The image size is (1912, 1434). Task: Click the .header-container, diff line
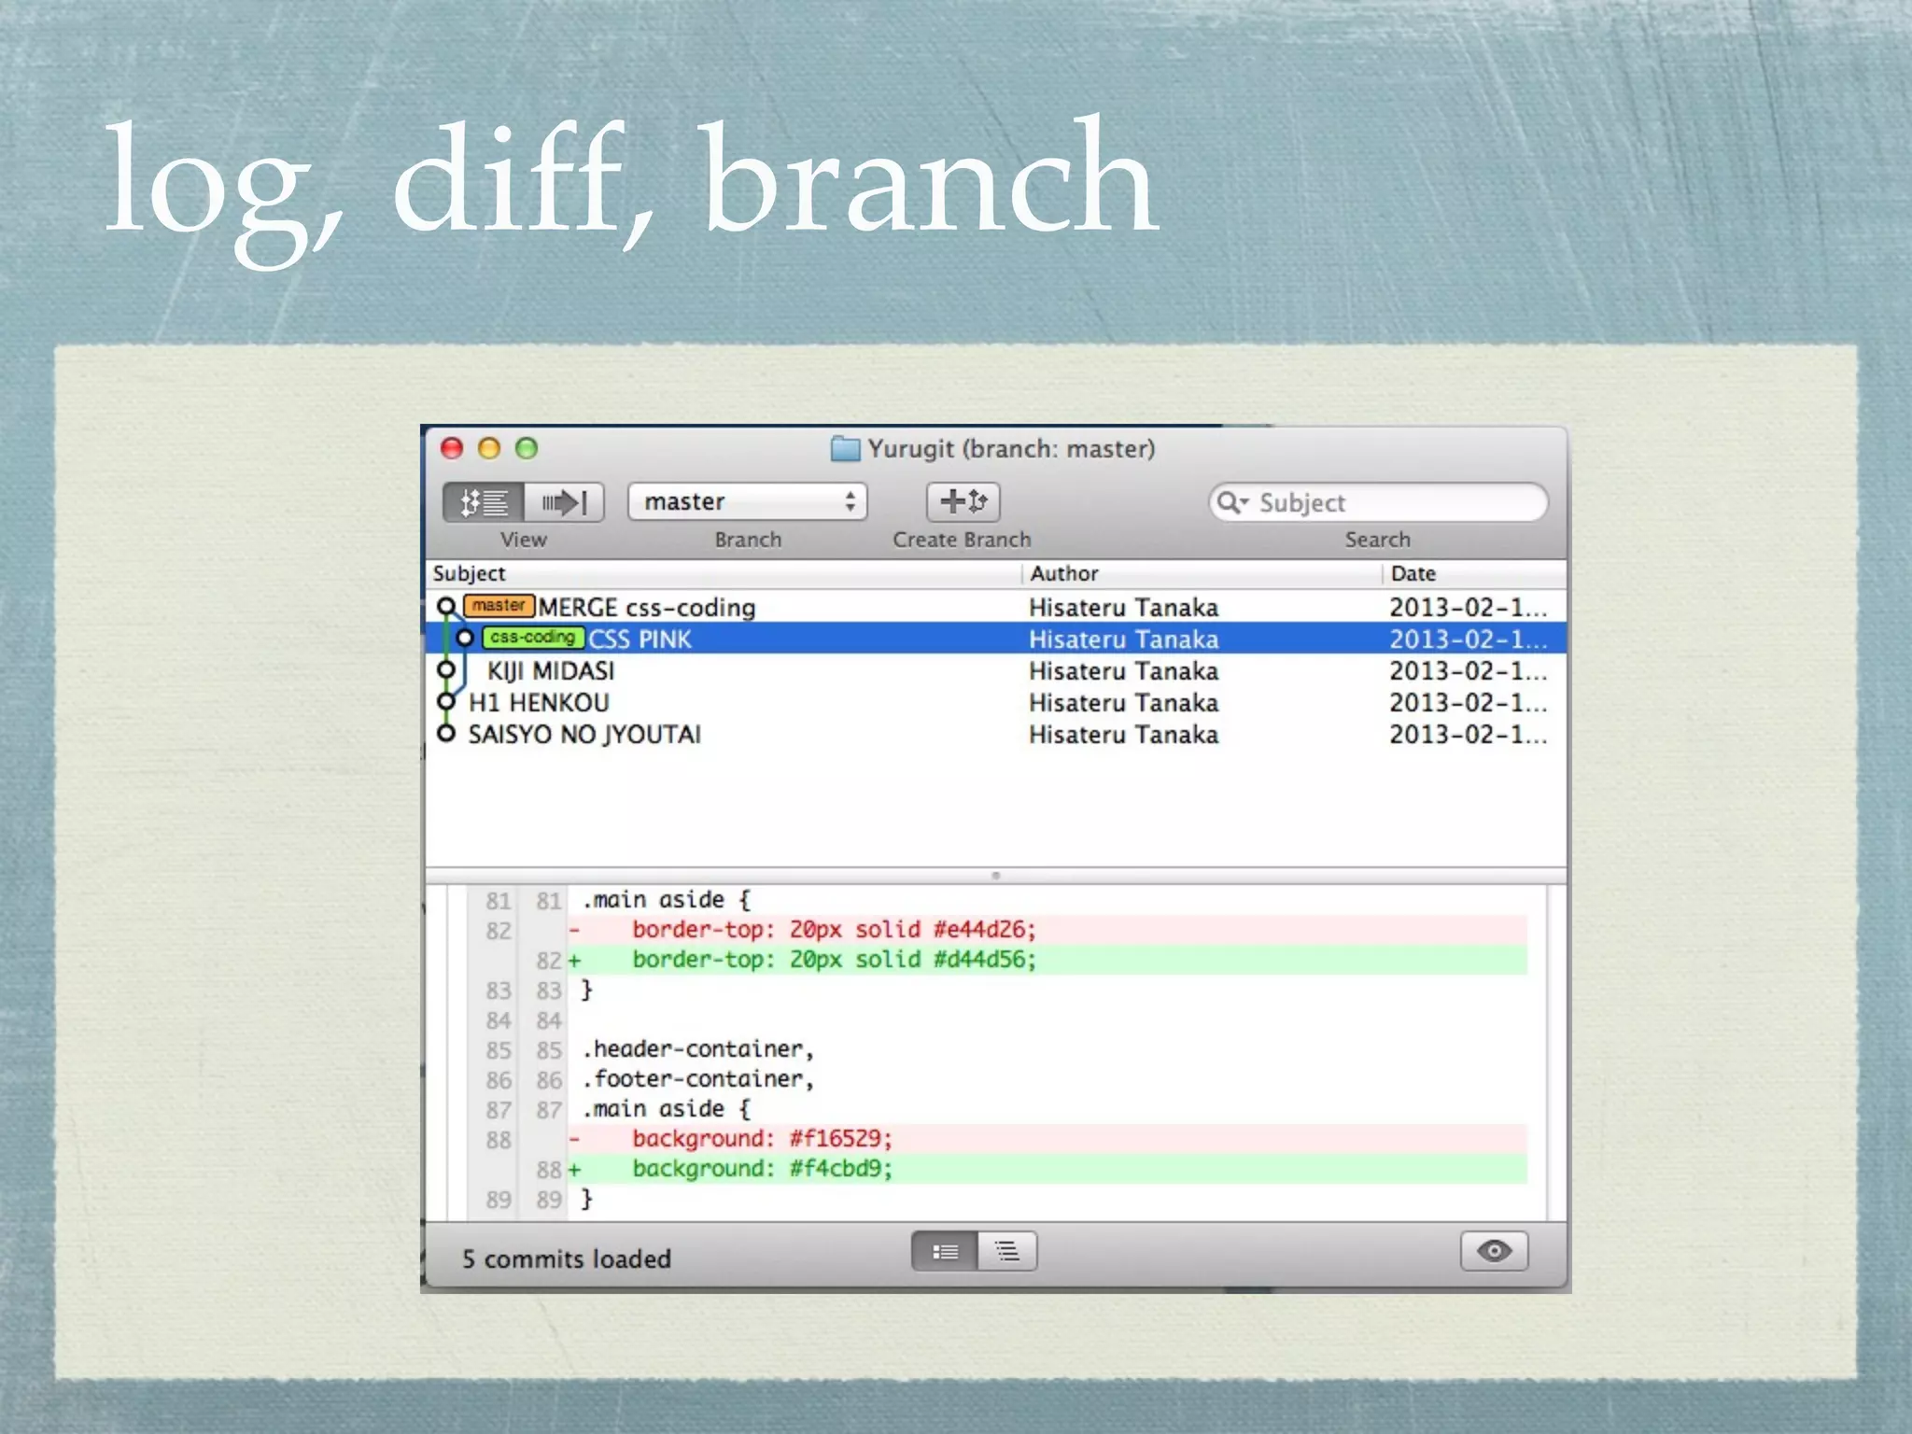[x=698, y=1049]
